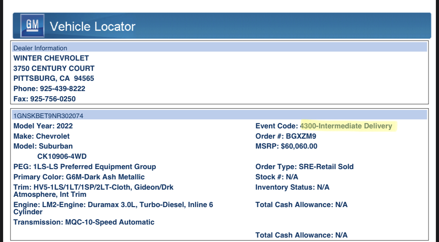The width and height of the screenshot is (439, 242).
Task: Click the Model: Suburban line
Action: (43, 146)
